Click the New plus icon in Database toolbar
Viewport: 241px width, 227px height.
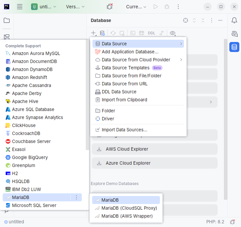pos(93,33)
